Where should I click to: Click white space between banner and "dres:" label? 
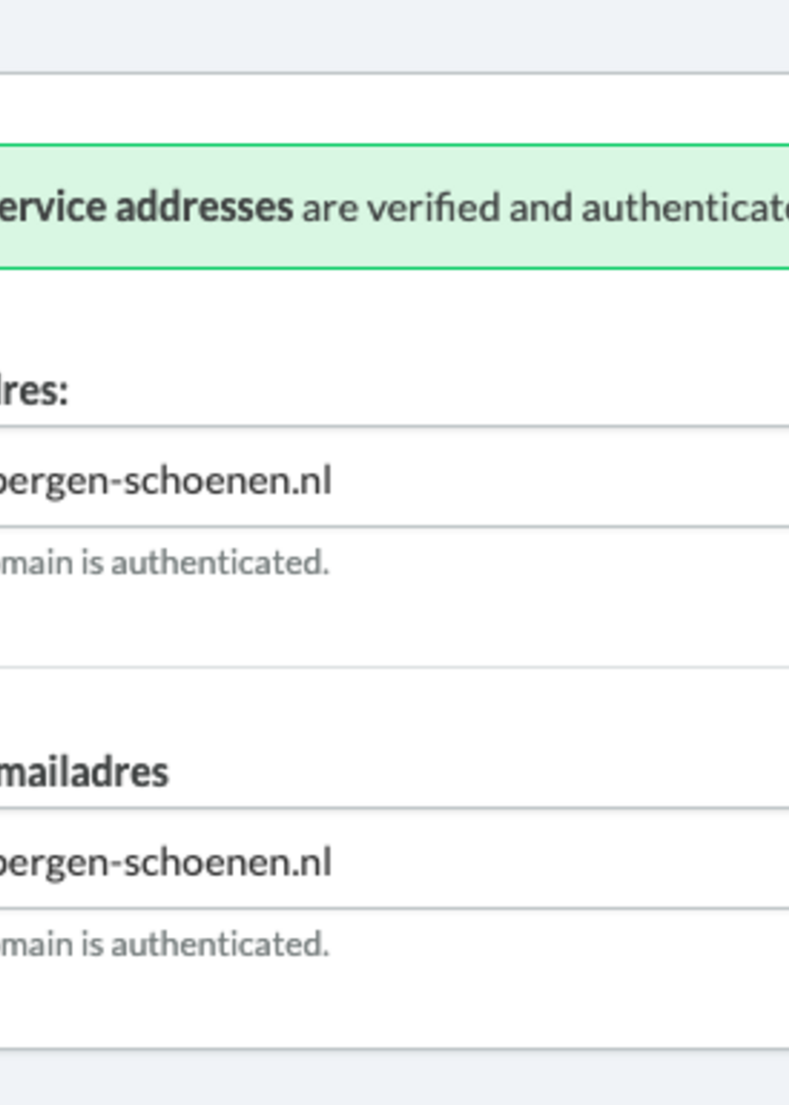click(x=389, y=316)
